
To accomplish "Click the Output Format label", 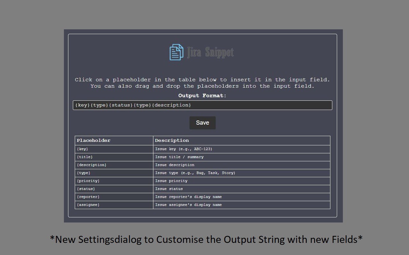I will tap(202, 96).
